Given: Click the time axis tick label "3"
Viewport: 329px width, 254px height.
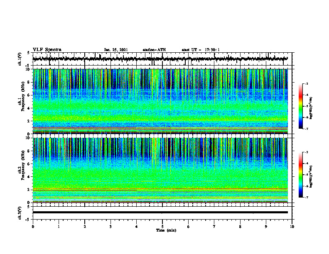Looking at the screenshot, I should coord(110,227).
